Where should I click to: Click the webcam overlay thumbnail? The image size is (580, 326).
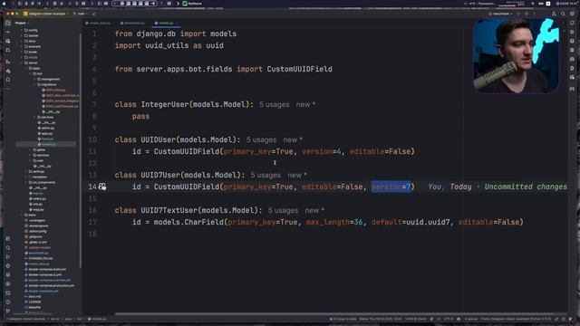516,55
